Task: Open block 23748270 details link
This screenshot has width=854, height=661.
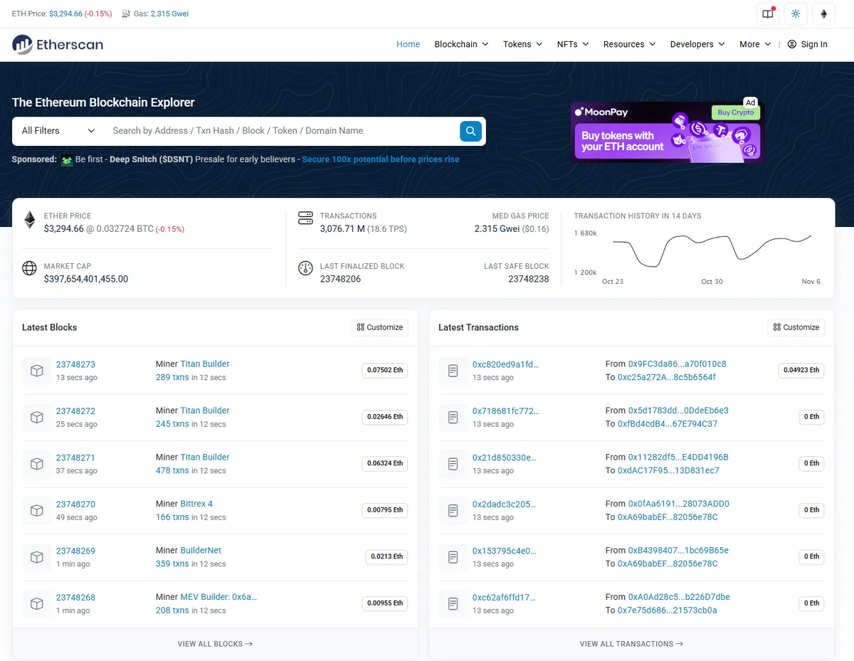Action: [x=75, y=504]
